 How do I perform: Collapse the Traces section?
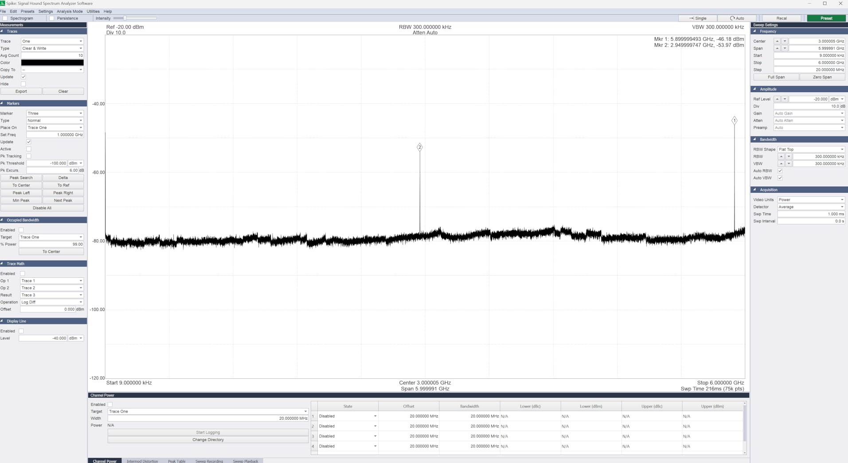pyautogui.click(x=2, y=31)
